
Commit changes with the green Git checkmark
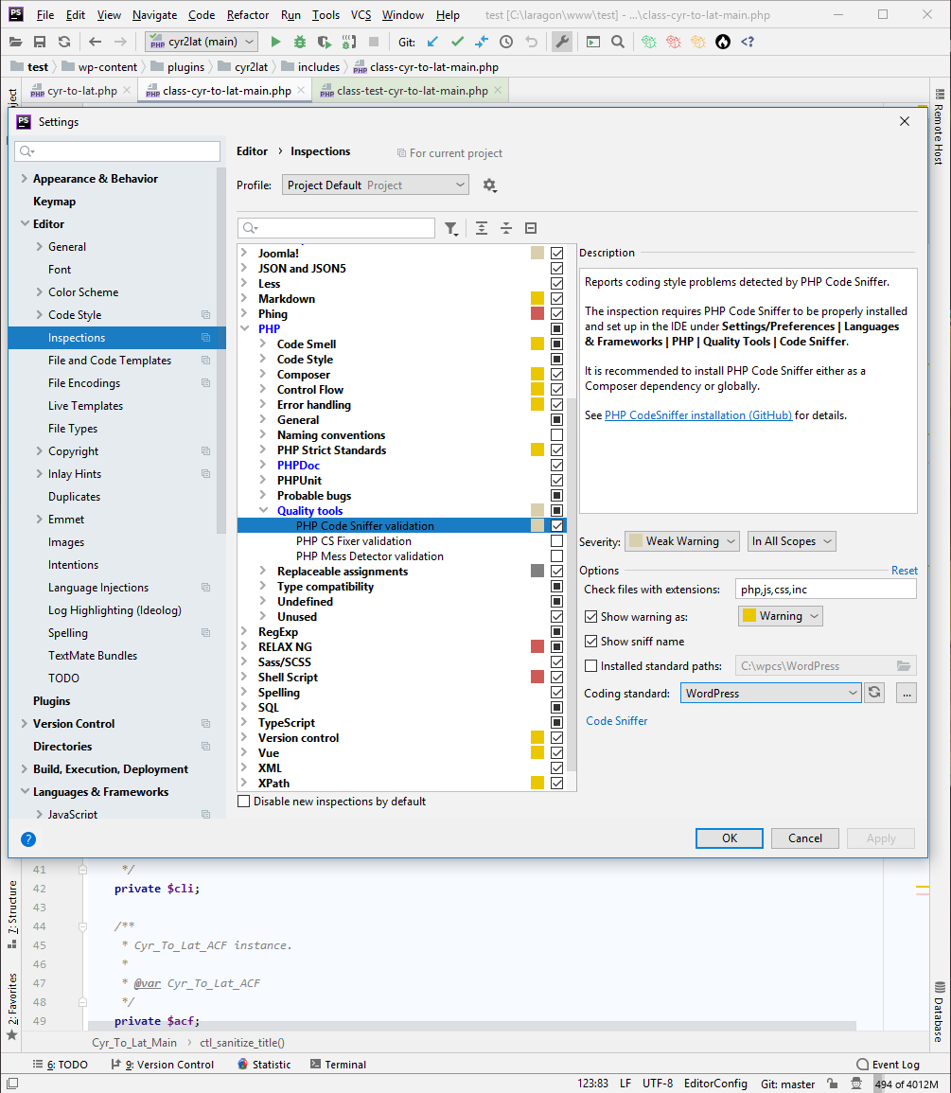457,42
